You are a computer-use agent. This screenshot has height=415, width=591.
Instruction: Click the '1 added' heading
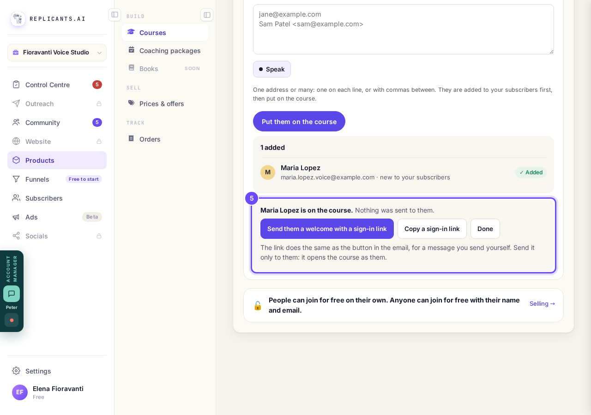(272, 148)
